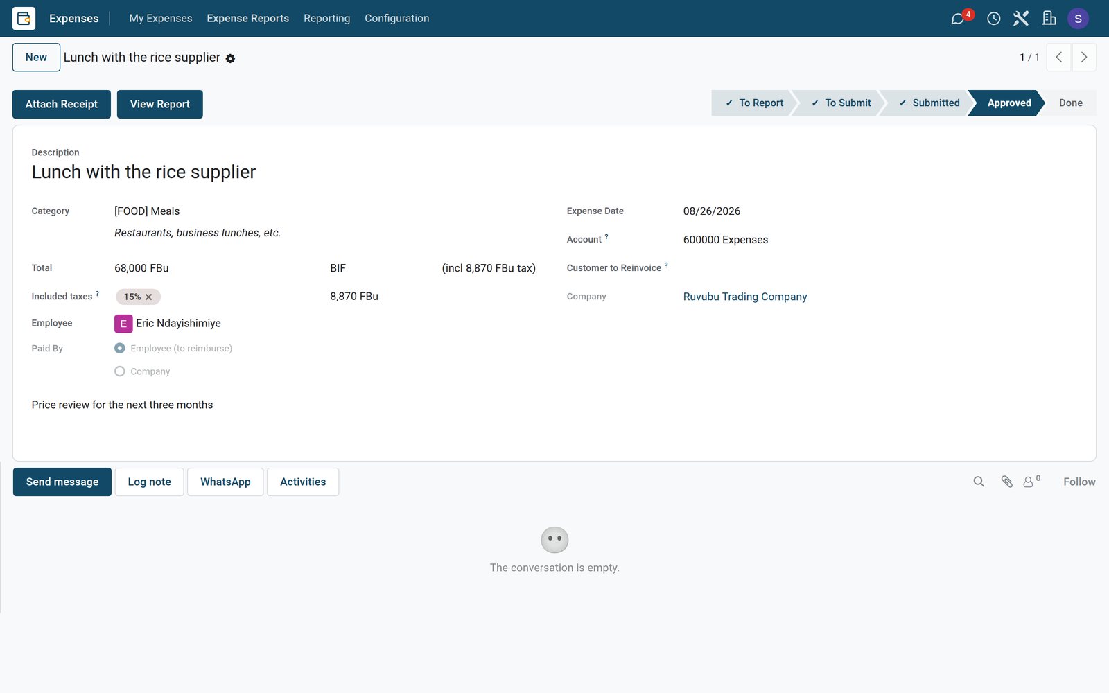
Task: Select the To Report status stage
Action: tap(753, 103)
